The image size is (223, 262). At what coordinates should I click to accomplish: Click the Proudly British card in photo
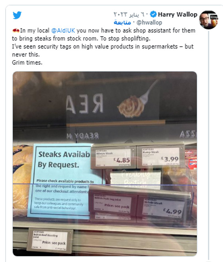click(x=135, y=178)
